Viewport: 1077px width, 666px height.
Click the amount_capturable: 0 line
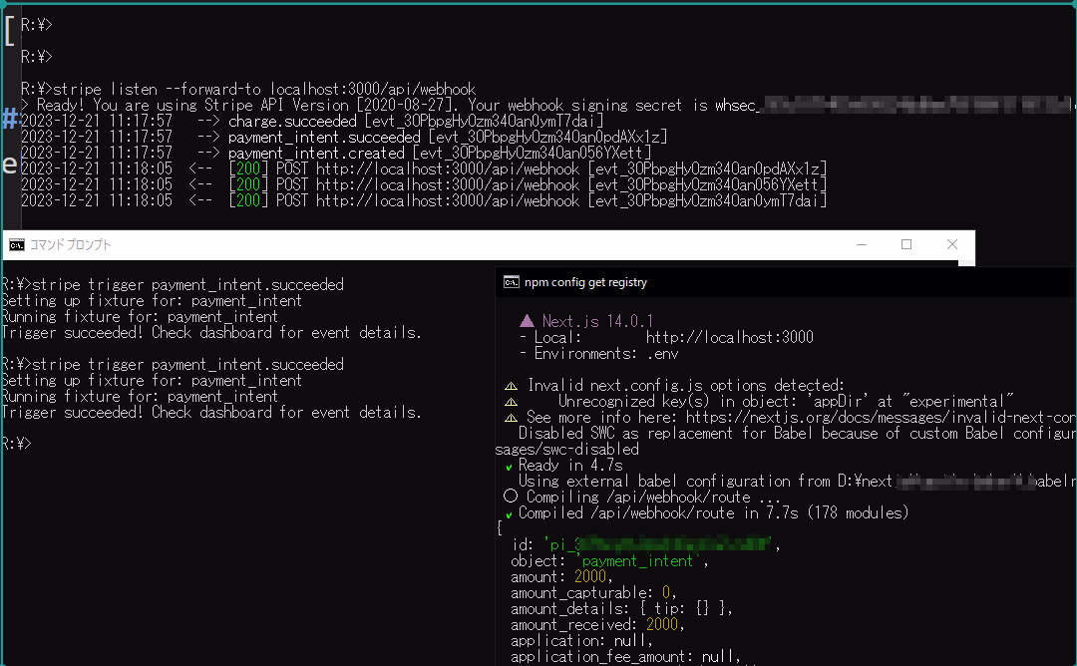[x=593, y=593]
